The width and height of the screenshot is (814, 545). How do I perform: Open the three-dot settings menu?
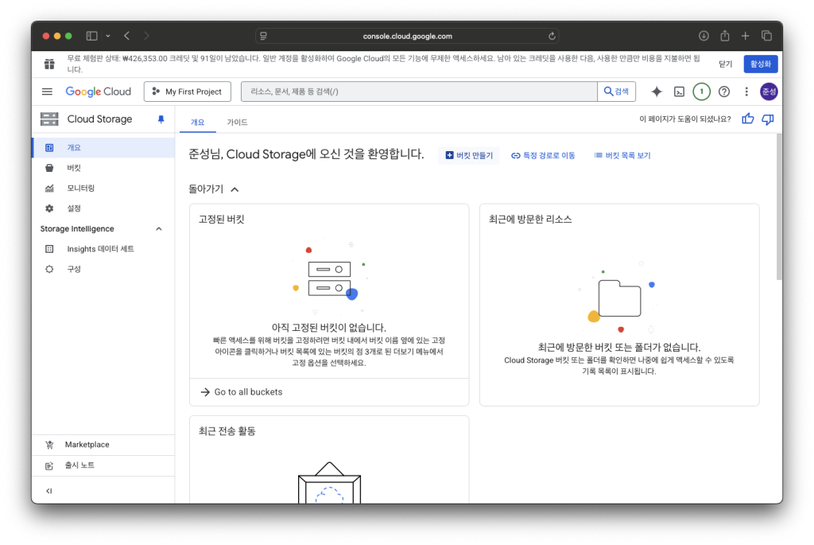click(746, 91)
